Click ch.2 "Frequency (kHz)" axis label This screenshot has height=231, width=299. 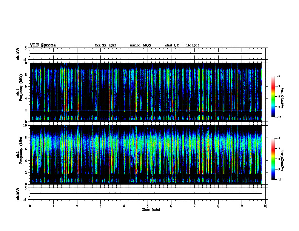[x=21, y=150]
